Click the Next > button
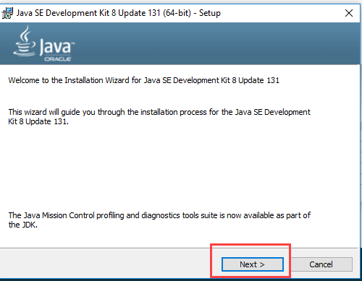The image size is (362, 281). tap(253, 264)
